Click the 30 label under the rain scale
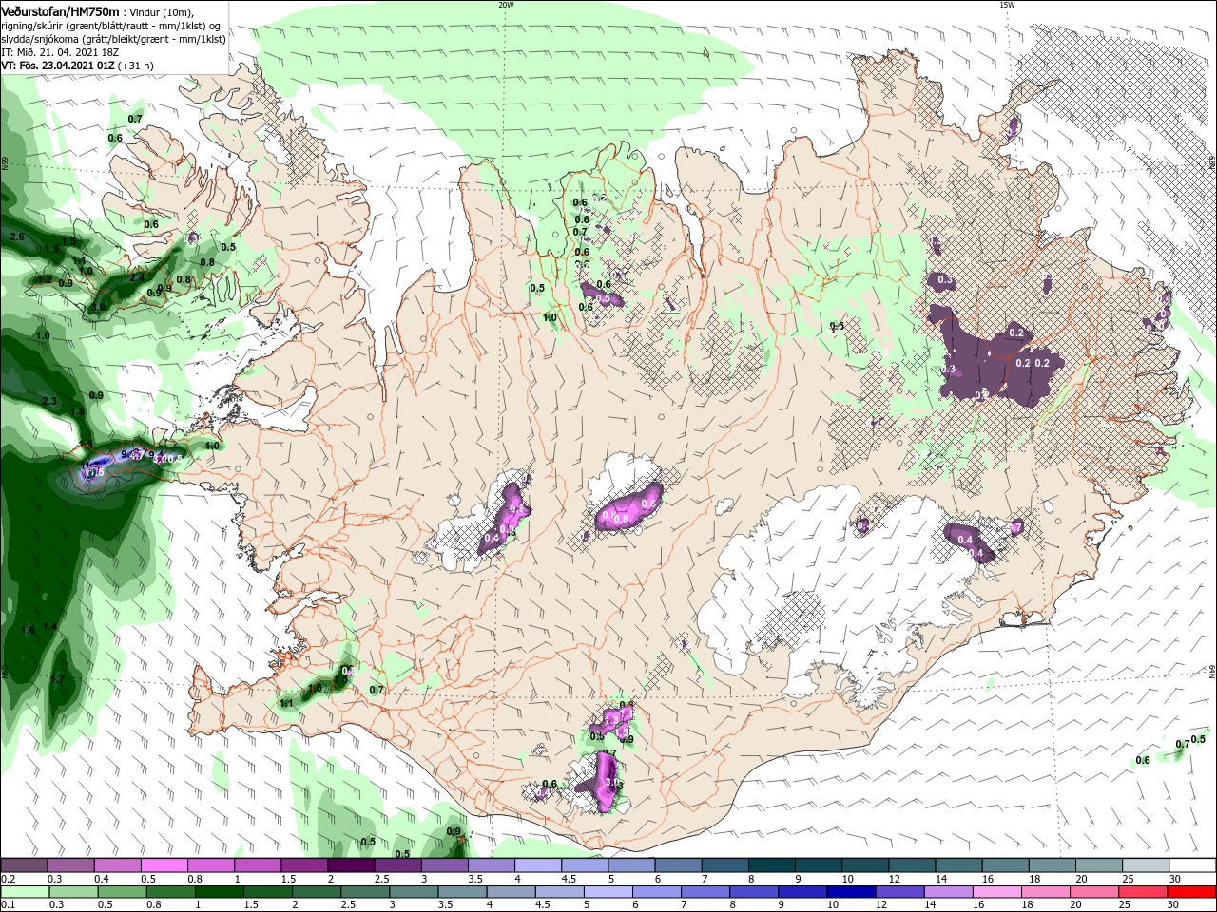The width and height of the screenshot is (1217, 912). (1174, 905)
